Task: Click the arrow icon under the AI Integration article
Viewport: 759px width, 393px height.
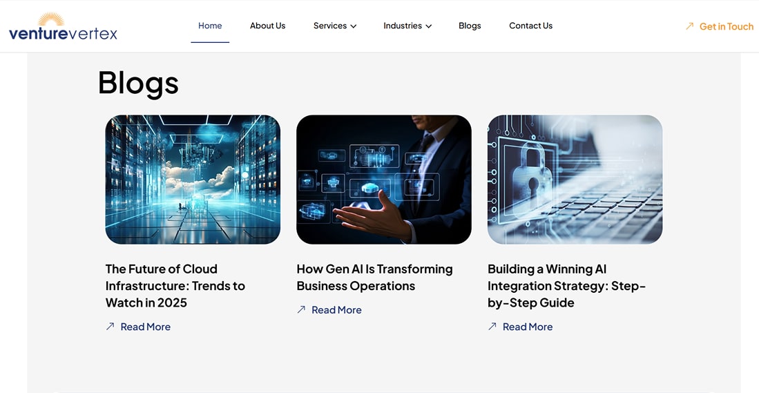Action: click(492, 327)
